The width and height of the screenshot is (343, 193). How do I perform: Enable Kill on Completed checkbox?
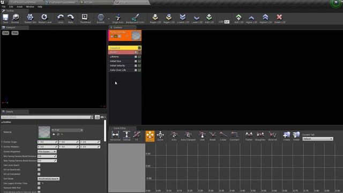pos(39,174)
